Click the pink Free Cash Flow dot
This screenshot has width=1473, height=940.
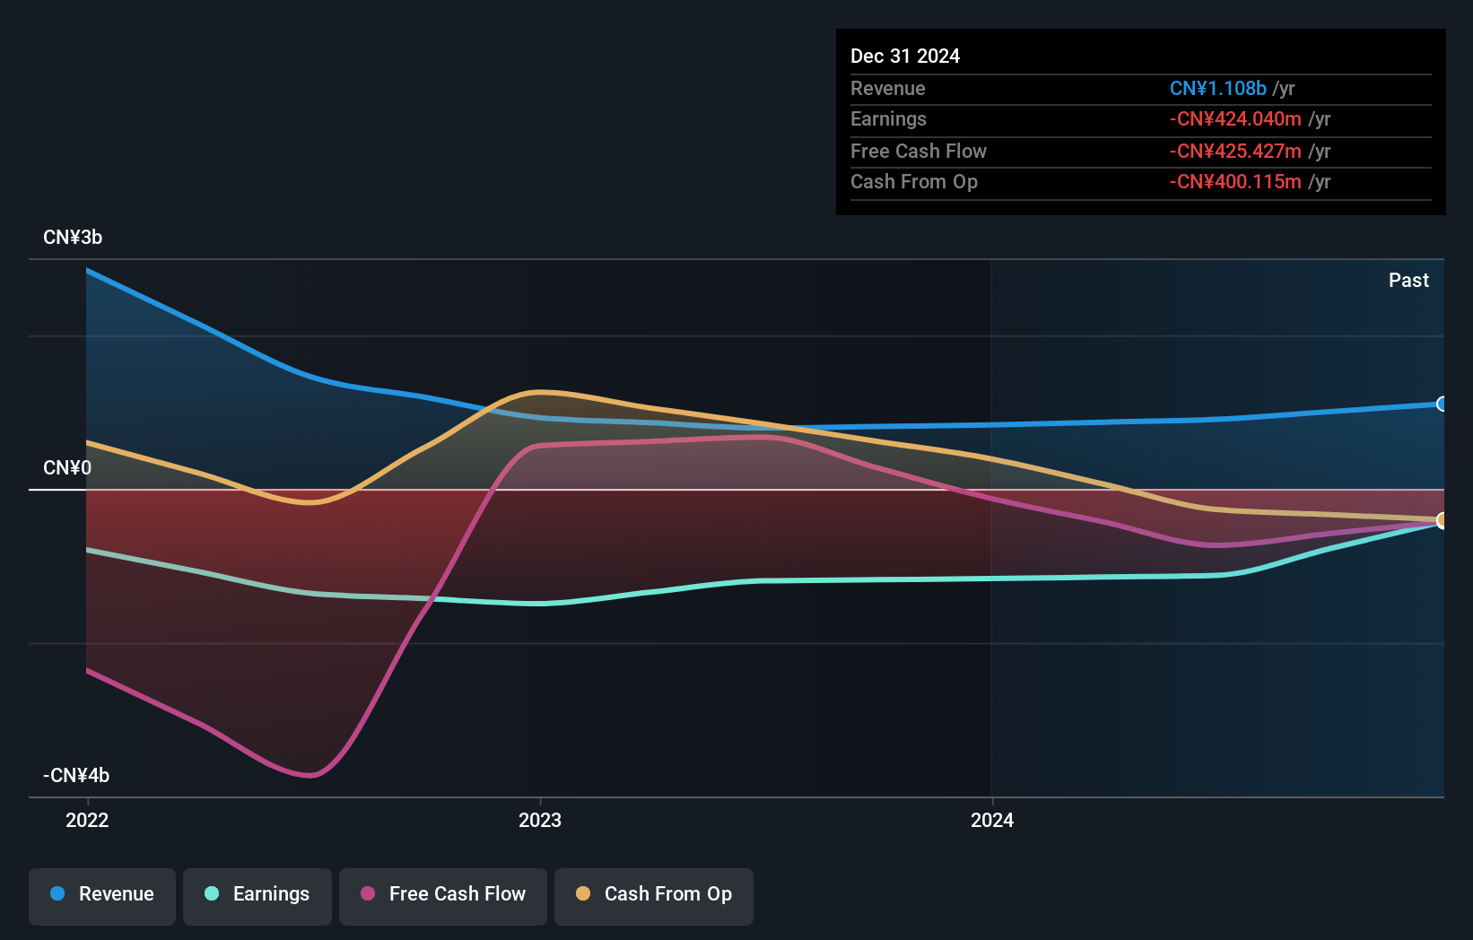pyautogui.click(x=368, y=893)
